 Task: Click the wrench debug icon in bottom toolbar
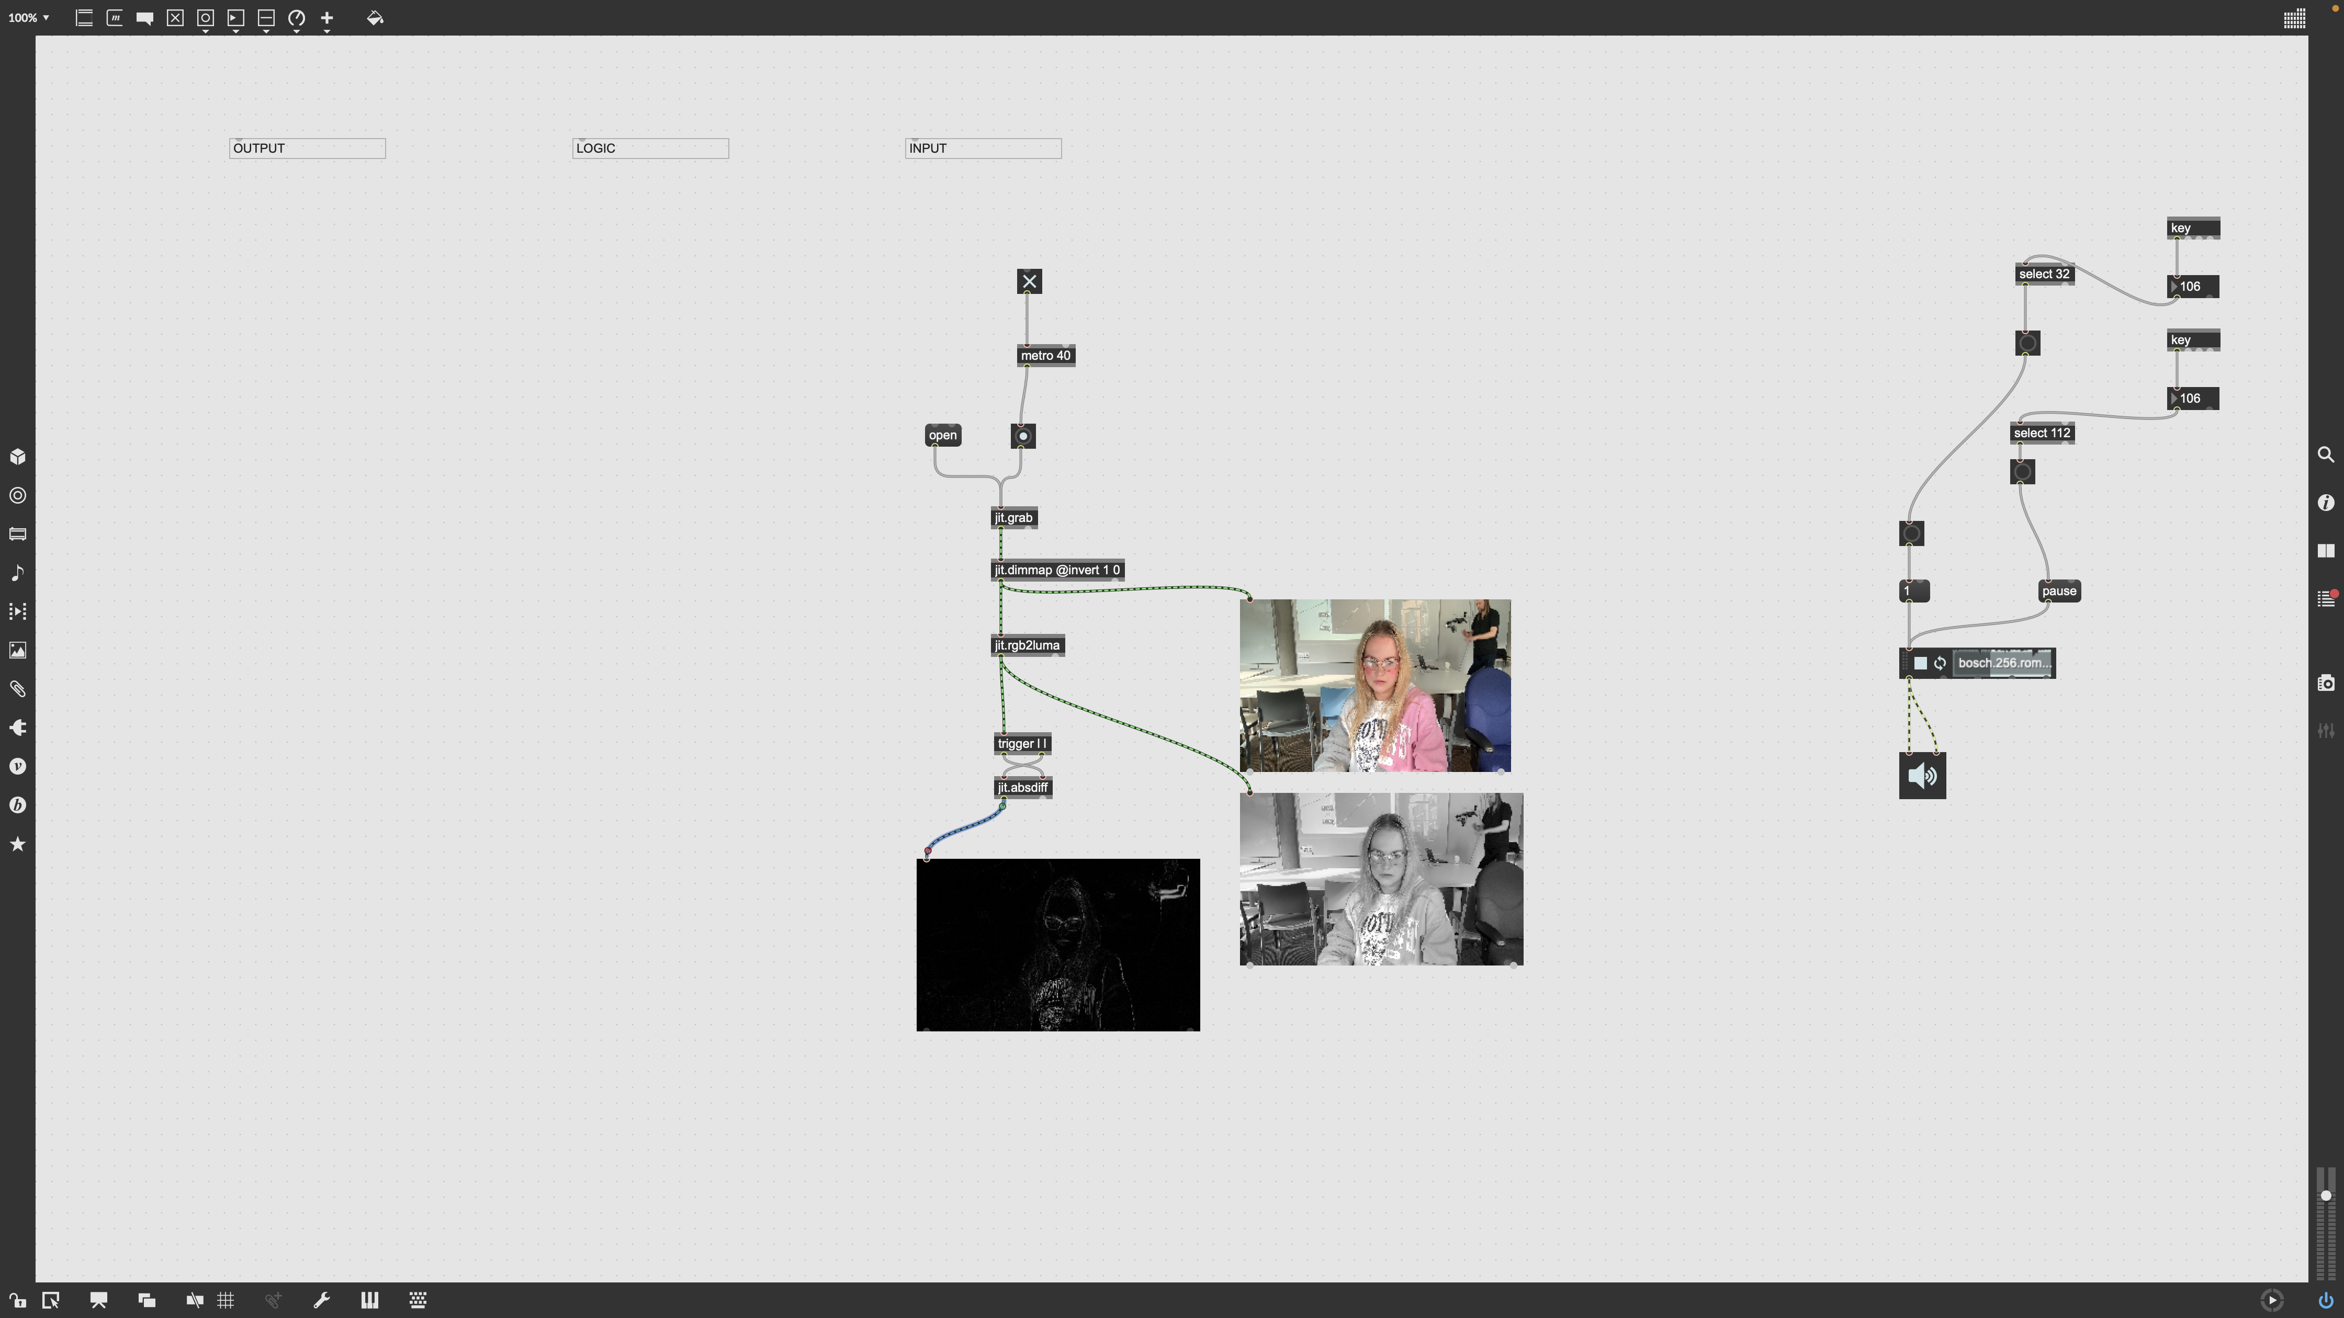click(321, 1300)
